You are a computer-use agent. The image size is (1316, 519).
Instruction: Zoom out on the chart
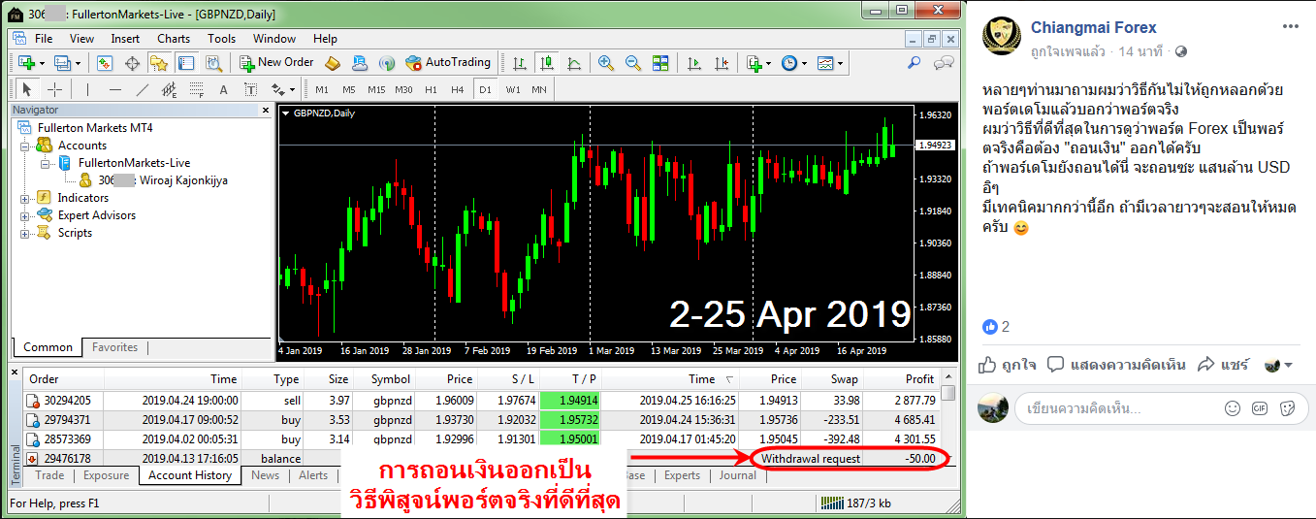pos(634,63)
